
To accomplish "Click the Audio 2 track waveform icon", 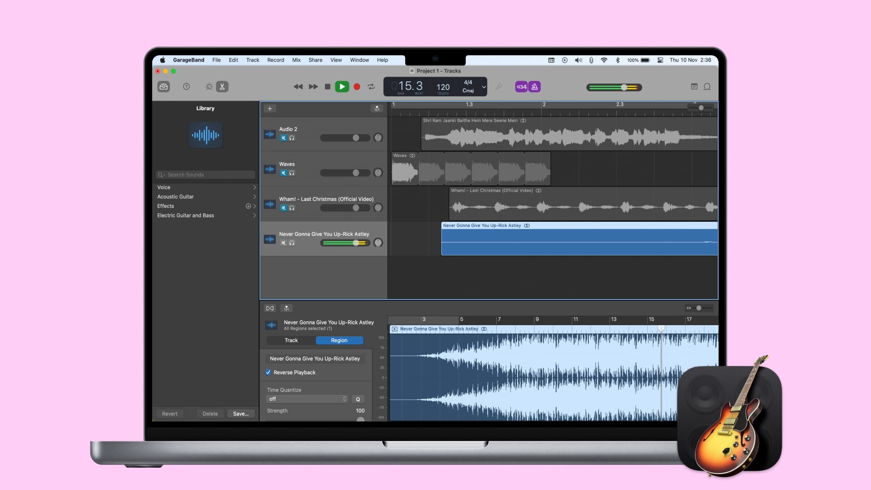I will [270, 134].
